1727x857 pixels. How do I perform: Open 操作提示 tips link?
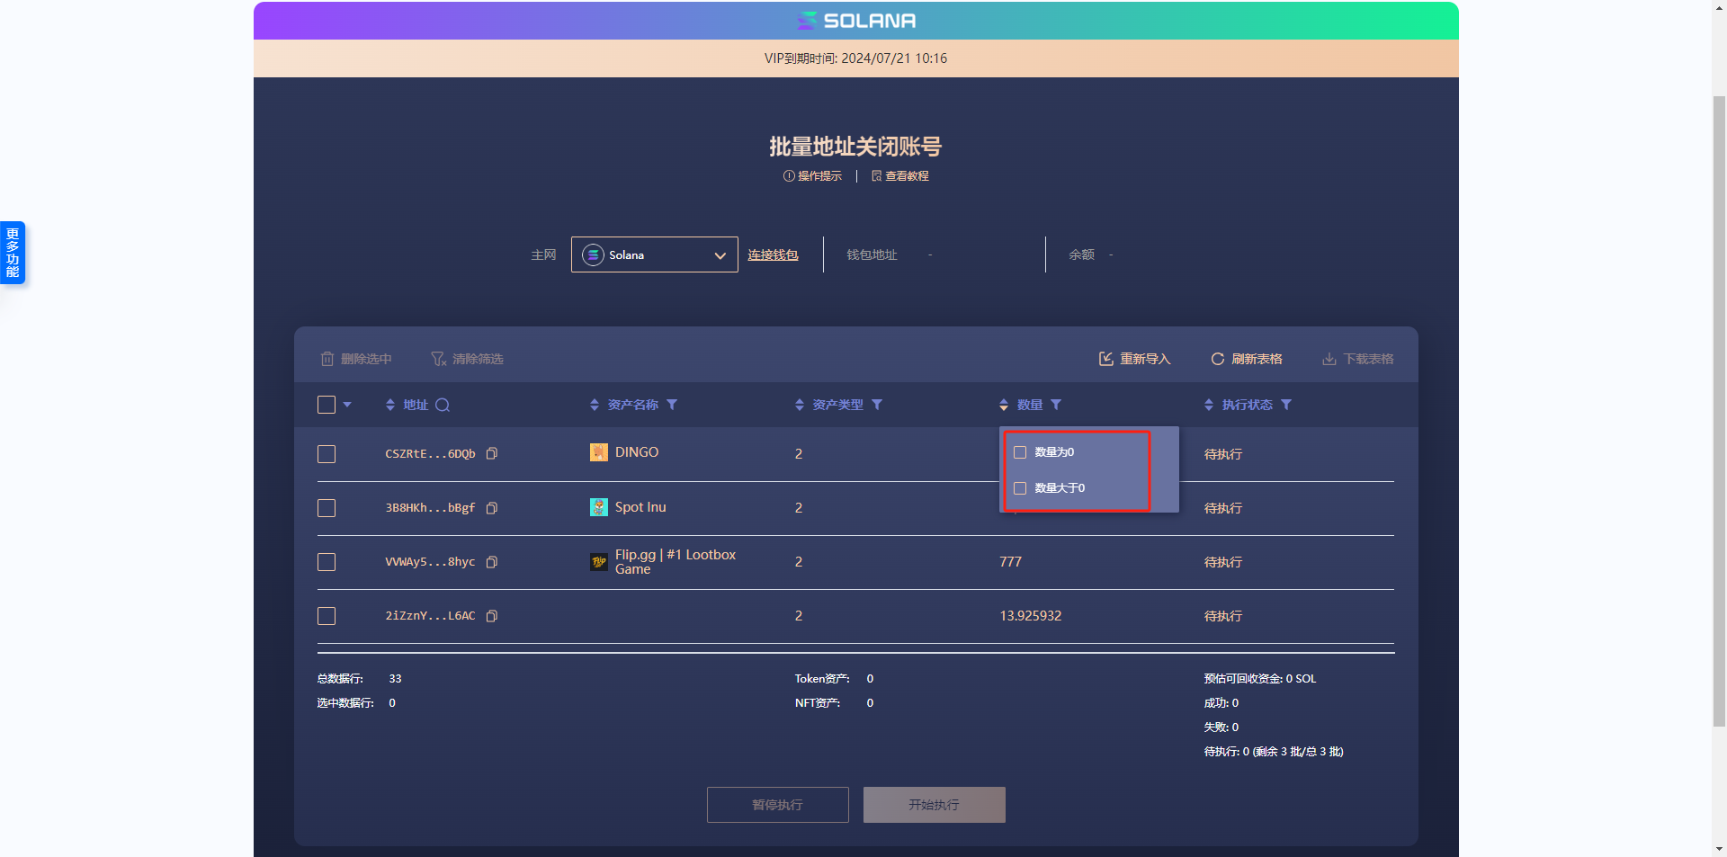812,176
